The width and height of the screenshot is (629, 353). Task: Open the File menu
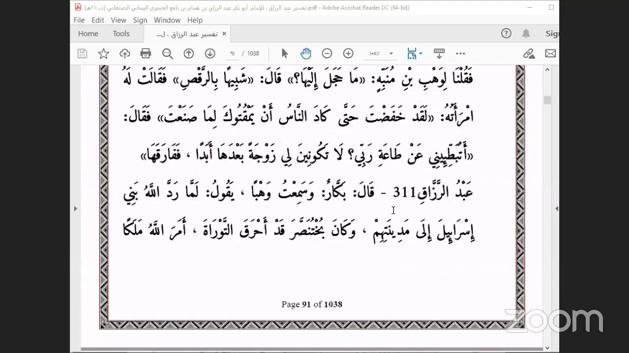[x=79, y=20]
